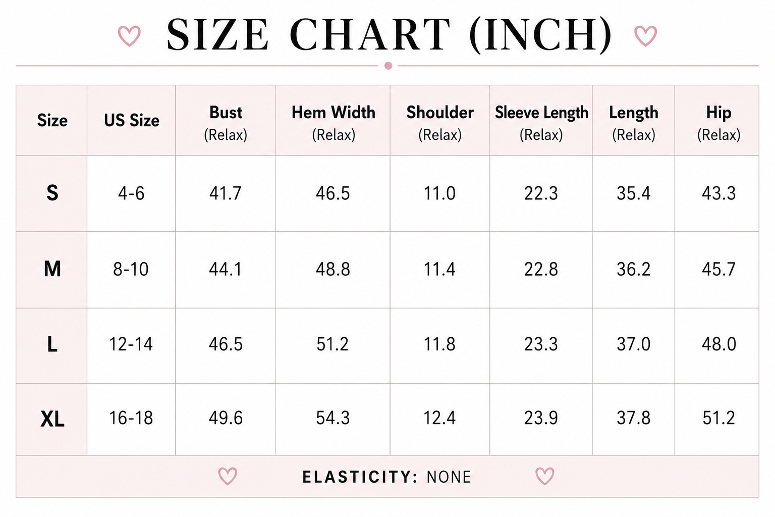Select the Size column header
Screen dimensions: 775x517
[52, 121]
